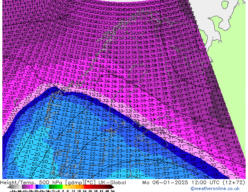
Task: Click the '(12+72)' forecast run label
Action: pyautogui.click(x=234, y=183)
